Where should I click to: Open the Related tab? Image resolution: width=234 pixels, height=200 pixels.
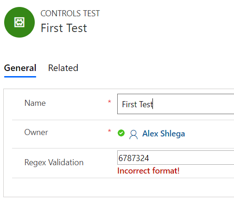click(x=63, y=68)
